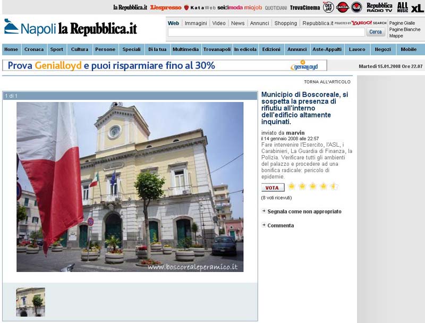
Task: Open the Persone section
Action: pyautogui.click(x=105, y=49)
